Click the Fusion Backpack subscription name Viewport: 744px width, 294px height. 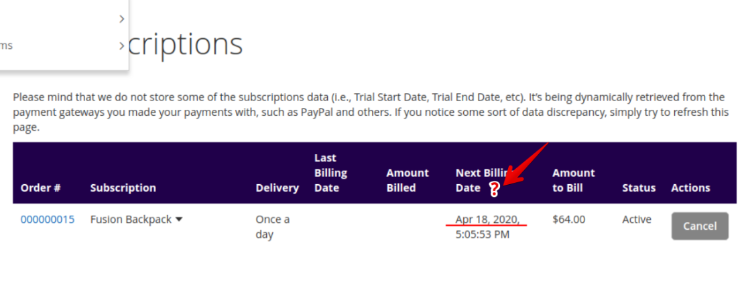[x=131, y=219]
